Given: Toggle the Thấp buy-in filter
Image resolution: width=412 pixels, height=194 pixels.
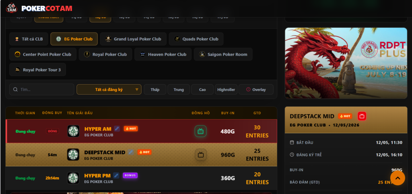Looking at the screenshot, I should coord(155,90).
